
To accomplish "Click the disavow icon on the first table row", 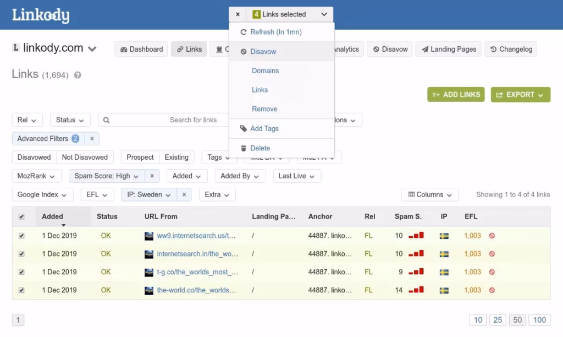I will pyautogui.click(x=492, y=235).
